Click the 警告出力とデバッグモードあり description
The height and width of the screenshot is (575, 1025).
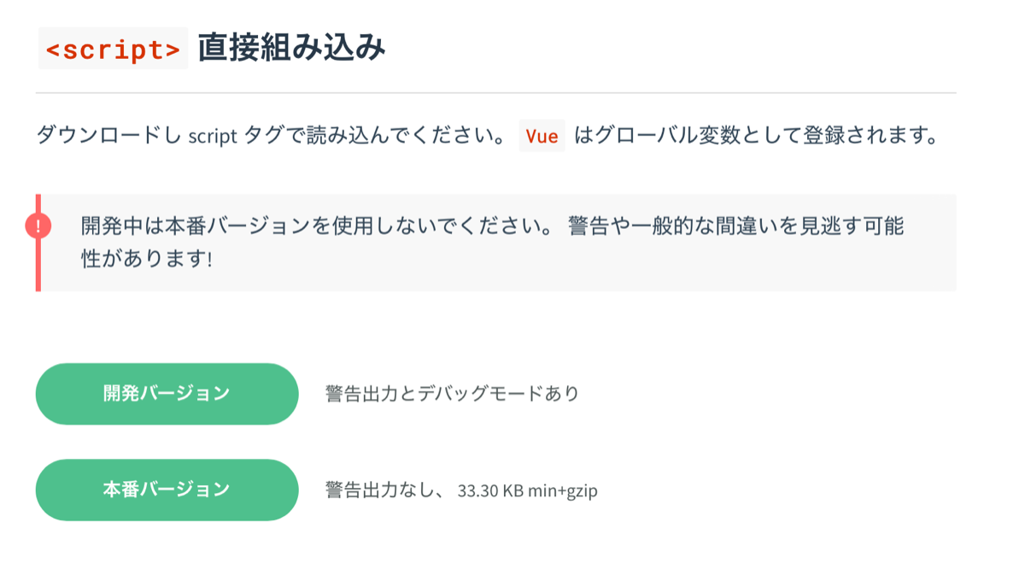453,394
